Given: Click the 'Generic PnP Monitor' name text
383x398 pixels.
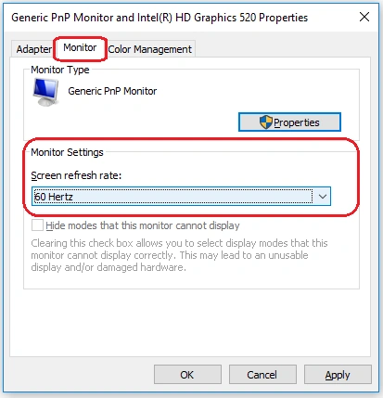Looking at the screenshot, I should point(112,91).
